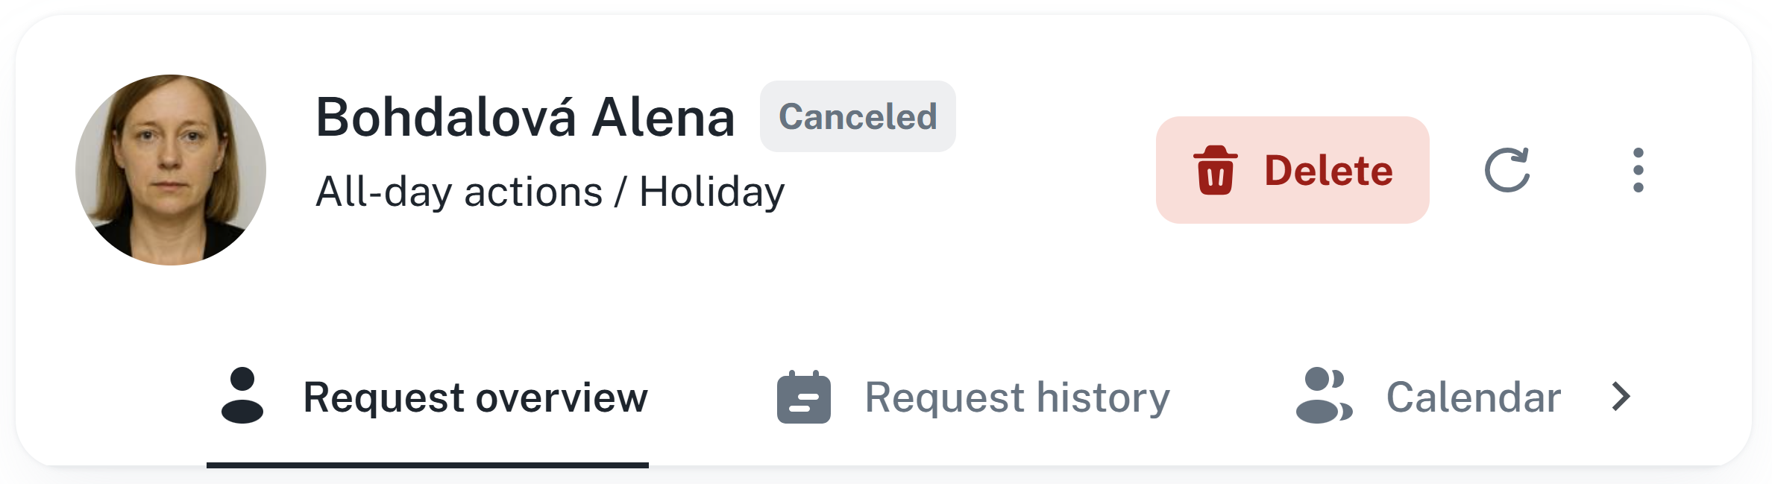Click the active underline below Request overview
This screenshot has height=484, width=1772.
[x=427, y=465]
